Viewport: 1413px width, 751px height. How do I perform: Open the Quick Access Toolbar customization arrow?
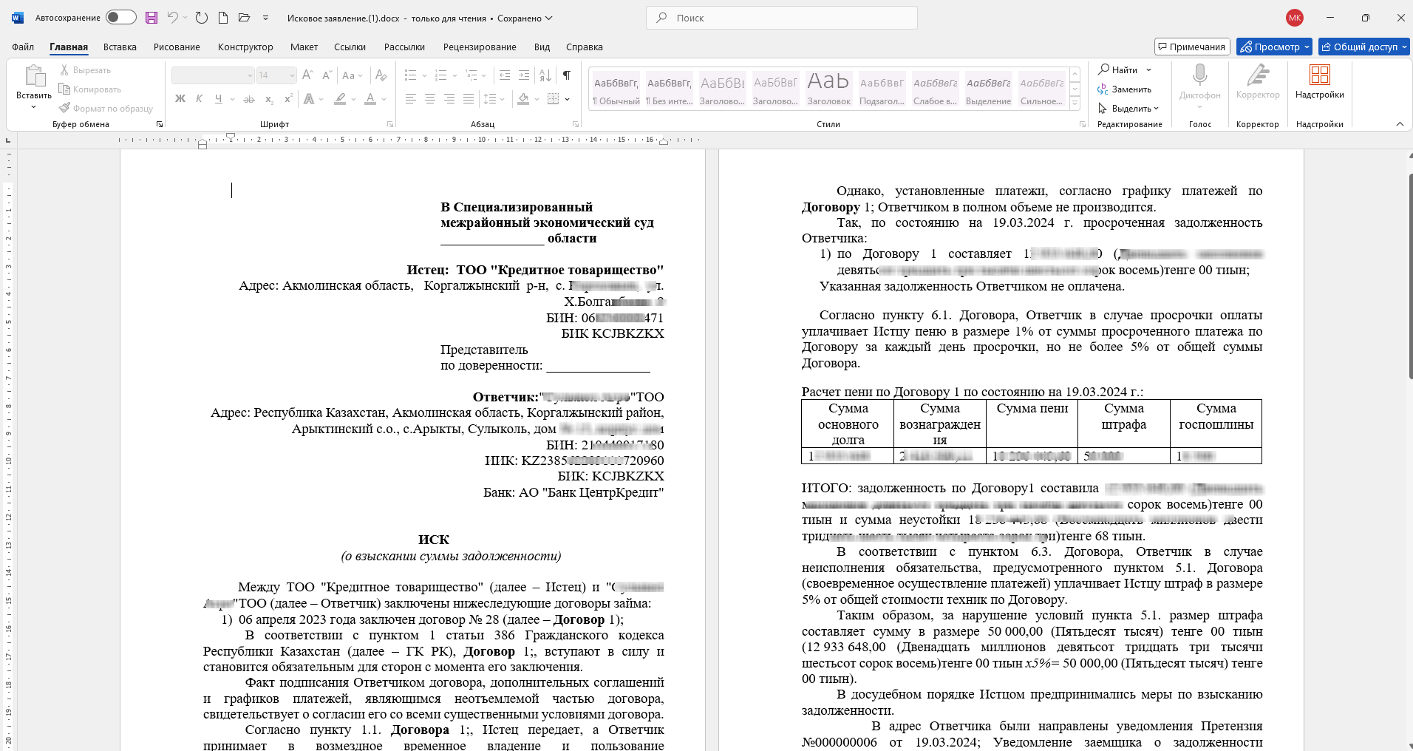click(x=266, y=18)
